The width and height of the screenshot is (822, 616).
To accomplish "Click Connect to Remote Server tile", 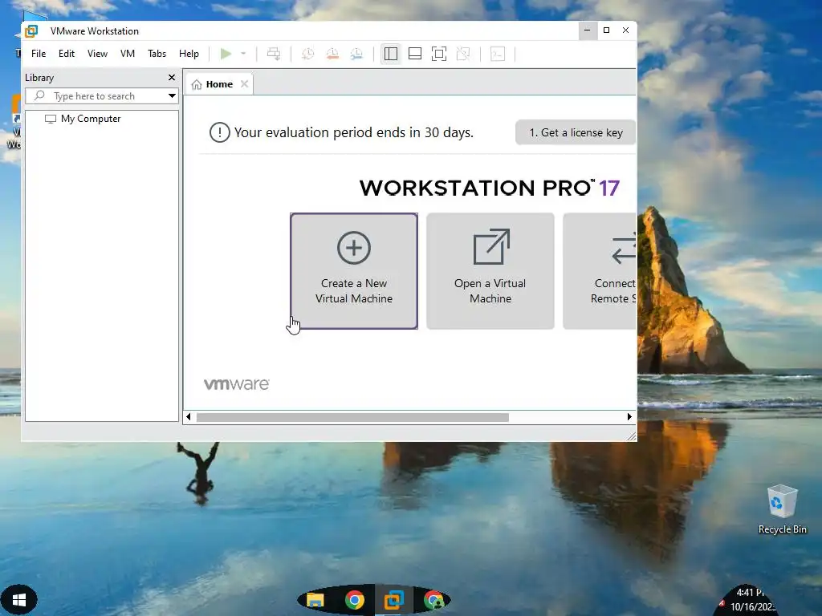I will [x=600, y=271].
